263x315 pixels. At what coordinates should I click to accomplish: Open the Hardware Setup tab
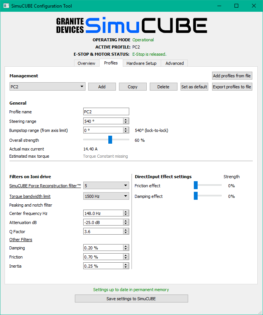point(141,63)
